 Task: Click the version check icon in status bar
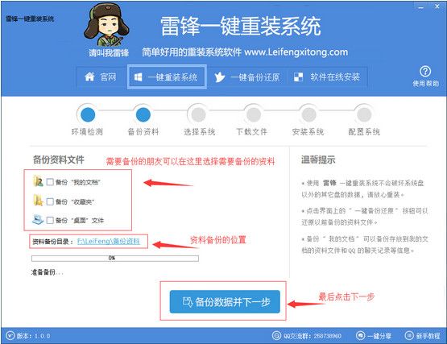click(10, 335)
